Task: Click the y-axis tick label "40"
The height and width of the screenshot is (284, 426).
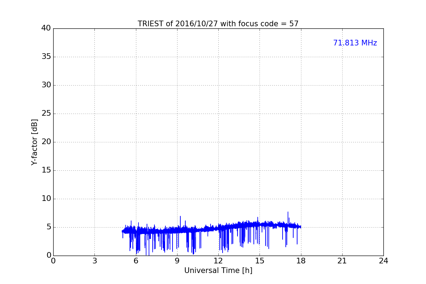Action: click(46, 28)
